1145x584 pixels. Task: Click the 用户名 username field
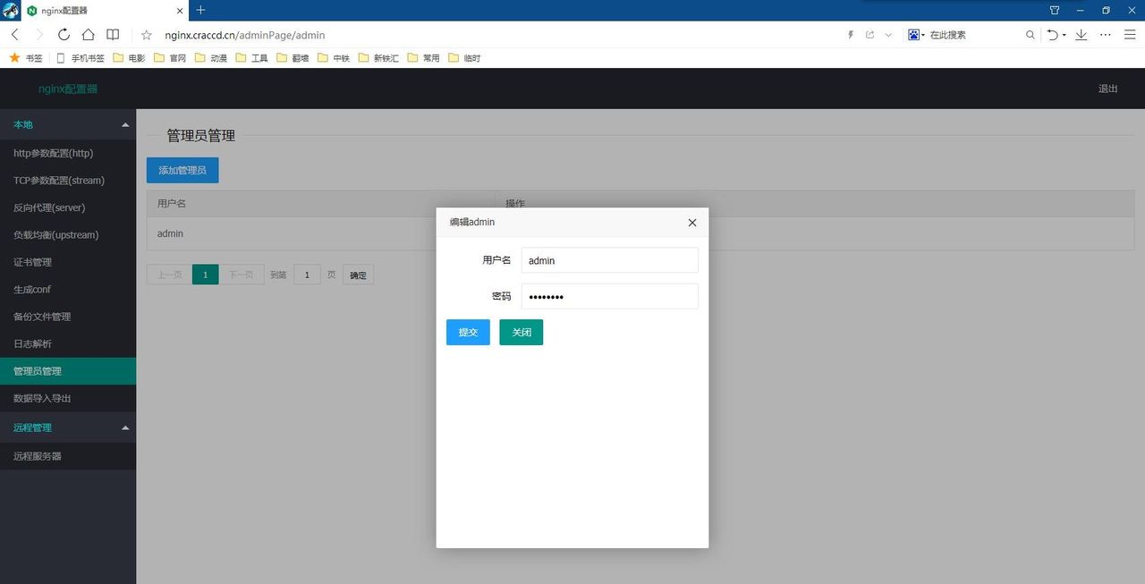pyautogui.click(x=609, y=260)
